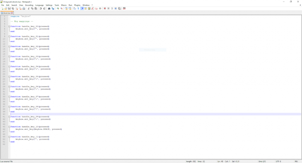Click the Paste toolbar icon

coord(36,8)
